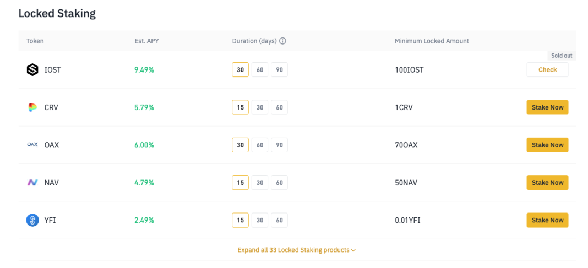The height and width of the screenshot is (268, 588).
Task: Select 60-day duration for IOST
Action: click(260, 70)
